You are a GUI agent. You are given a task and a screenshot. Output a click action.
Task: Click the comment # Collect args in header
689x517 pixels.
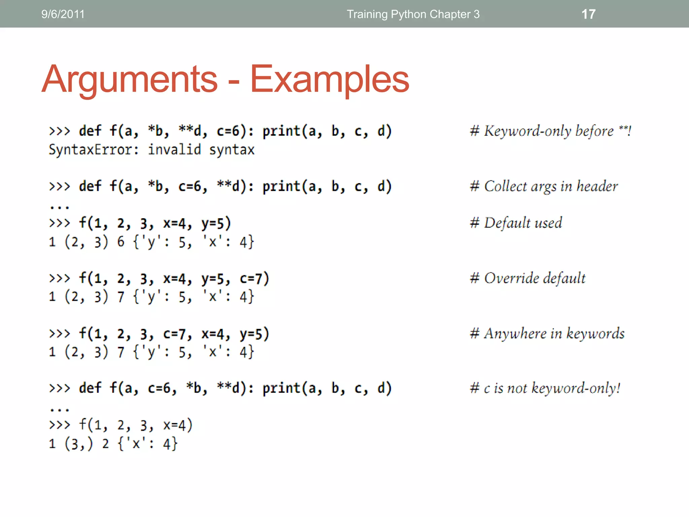(x=544, y=186)
